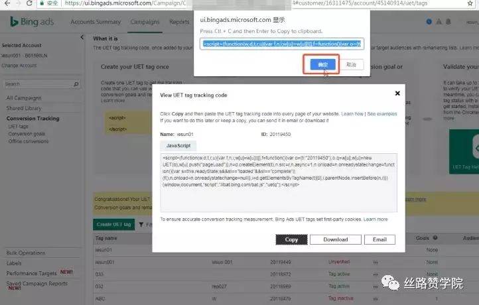Click the search magnifier icon in sidebar
Image resolution: width=479 pixels, height=305 pixels.
pos(76,84)
